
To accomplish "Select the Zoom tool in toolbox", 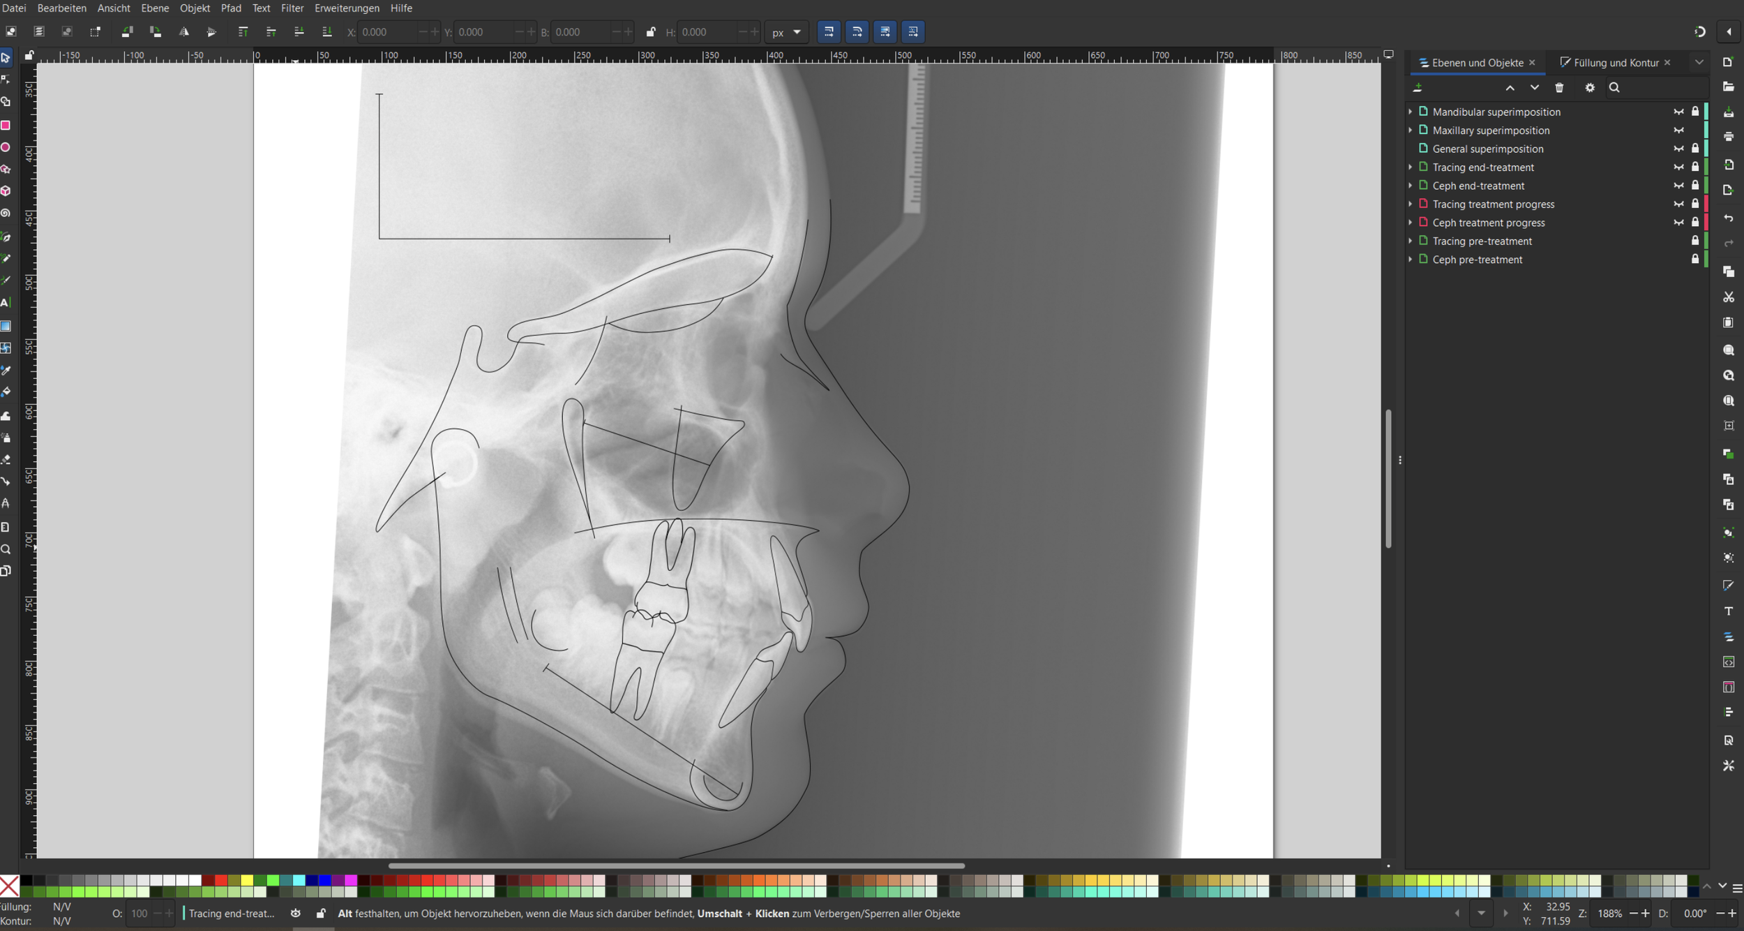I will (x=6, y=549).
